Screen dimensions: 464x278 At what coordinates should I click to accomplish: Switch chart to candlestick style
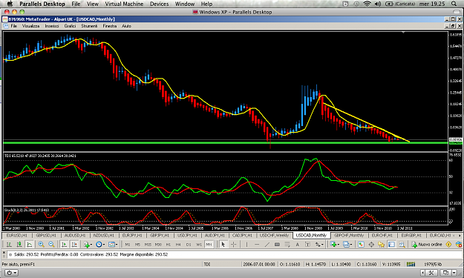pyautogui.click(x=19, y=245)
